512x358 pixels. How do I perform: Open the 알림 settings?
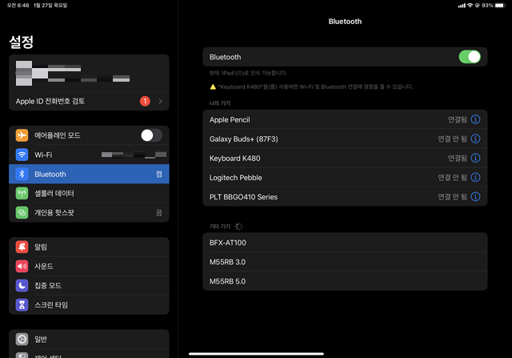coord(89,247)
